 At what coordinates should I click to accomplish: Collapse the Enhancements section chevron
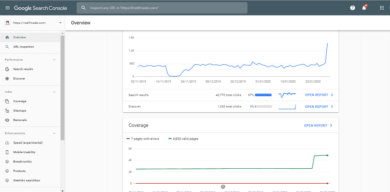coord(54,133)
